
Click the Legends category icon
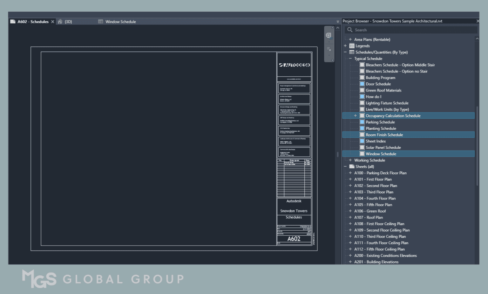pos(351,46)
